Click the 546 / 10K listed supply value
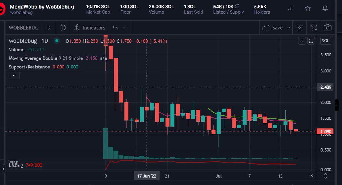This screenshot has height=185, width=342. (x=223, y=6)
